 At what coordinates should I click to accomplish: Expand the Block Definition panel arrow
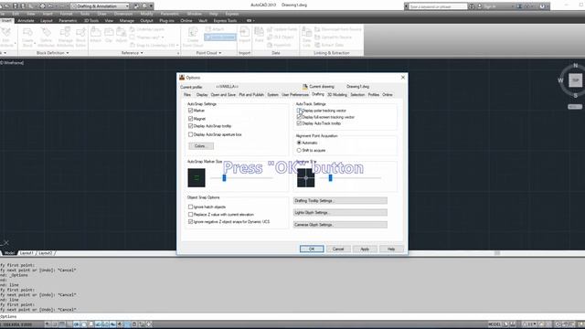[x=68, y=53]
